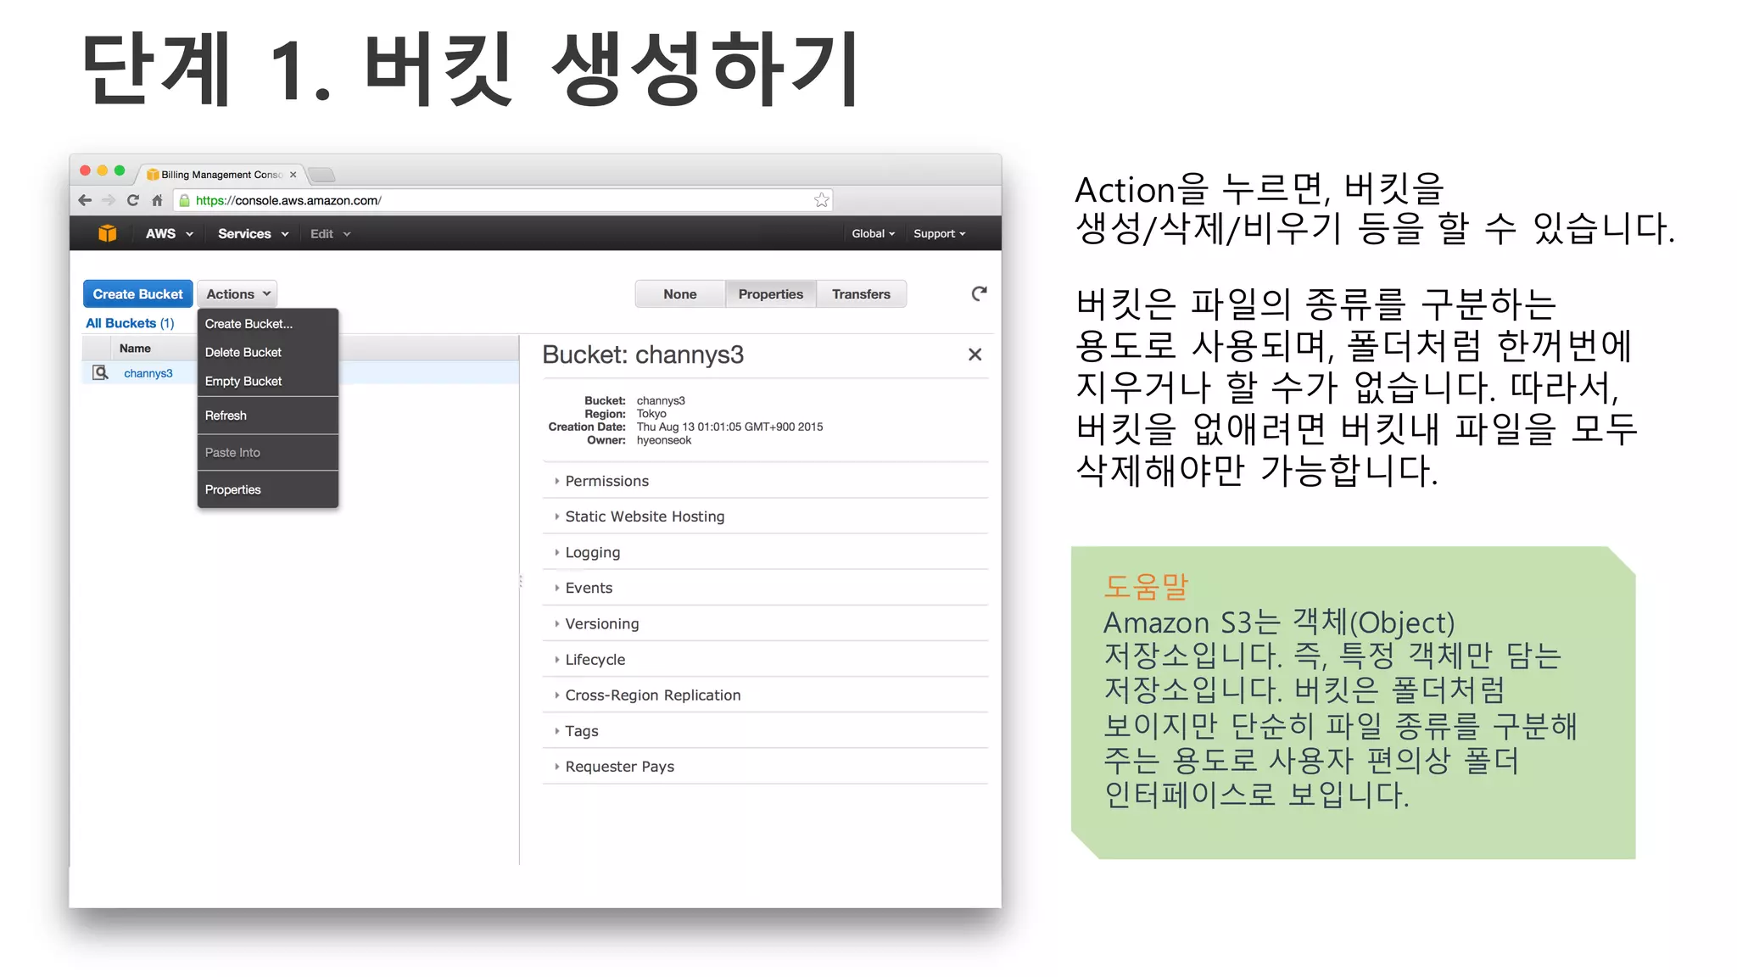The width and height of the screenshot is (1737, 977).
Task: Click the browser reload icon
Action: click(x=132, y=200)
